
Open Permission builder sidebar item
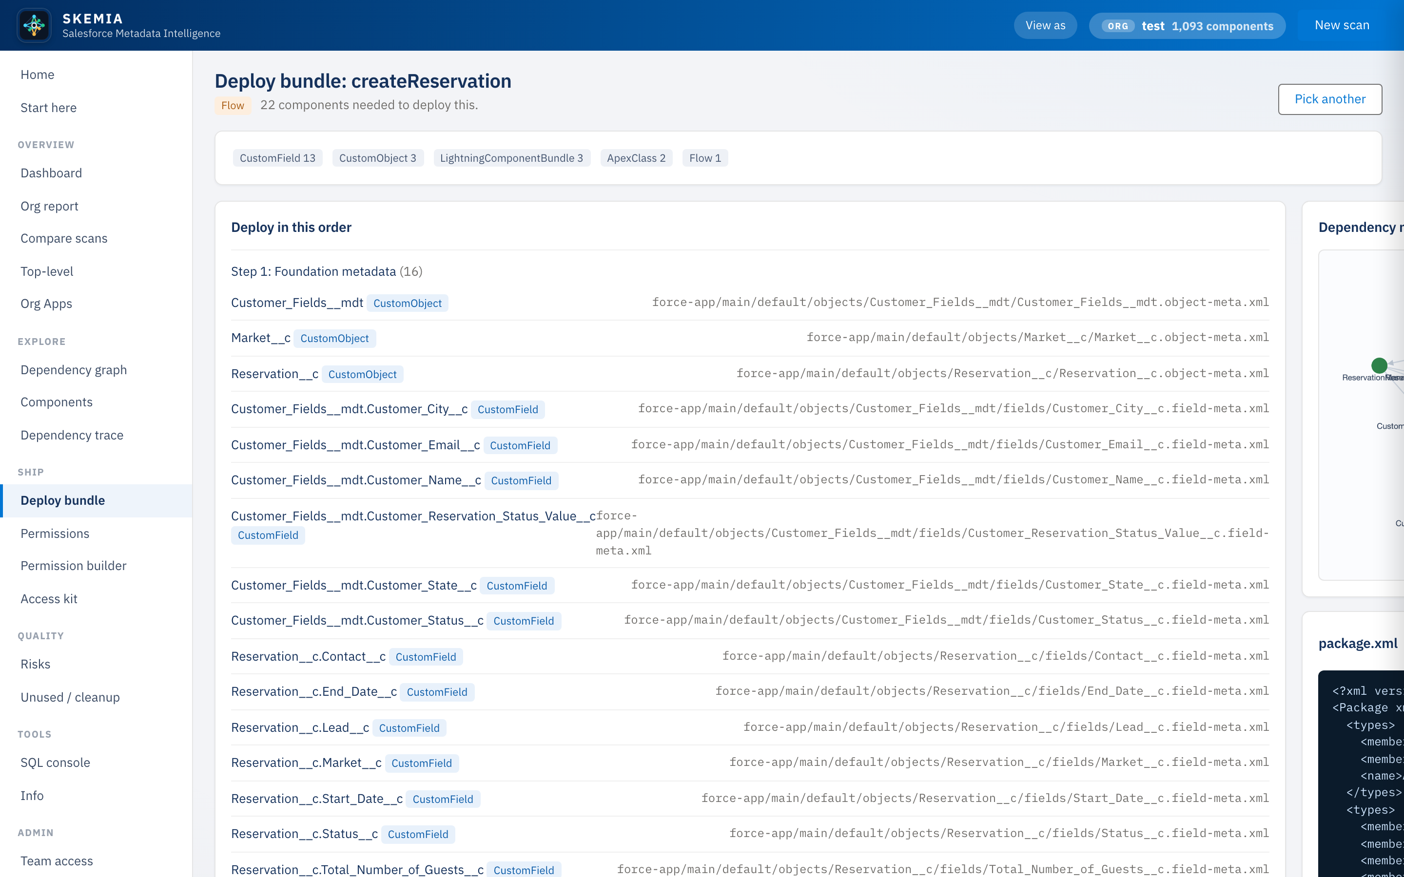click(97, 566)
